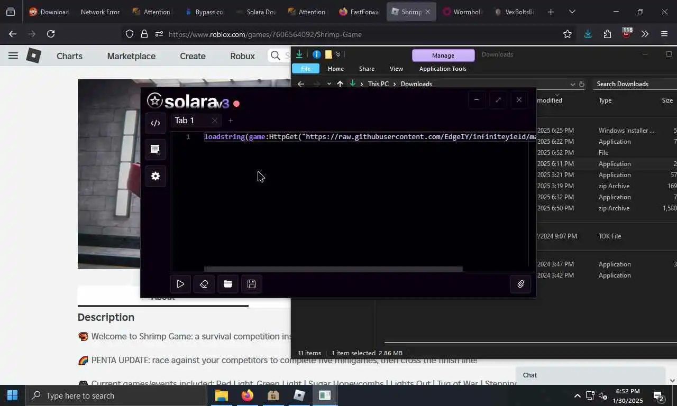Open the Windows Start menu

12,395
